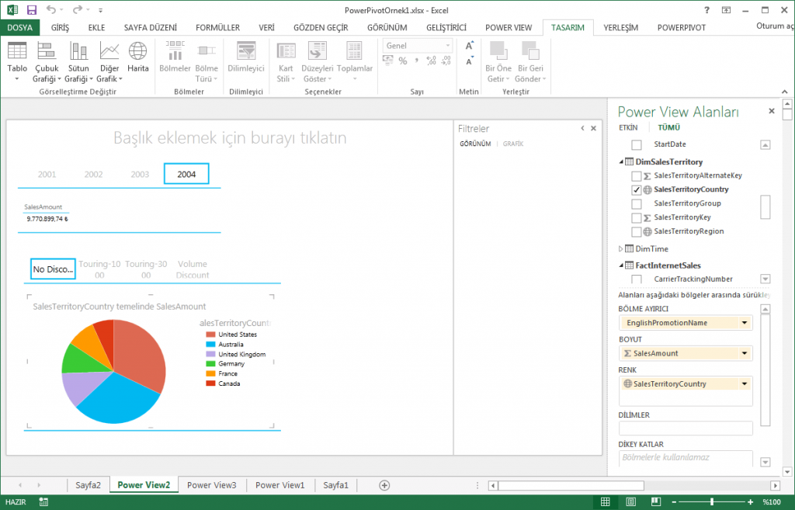Image resolution: width=795 pixels, height=510 pixels.
Task: Click Bir Öne Getir arrange button
Action: click(498, 62)
